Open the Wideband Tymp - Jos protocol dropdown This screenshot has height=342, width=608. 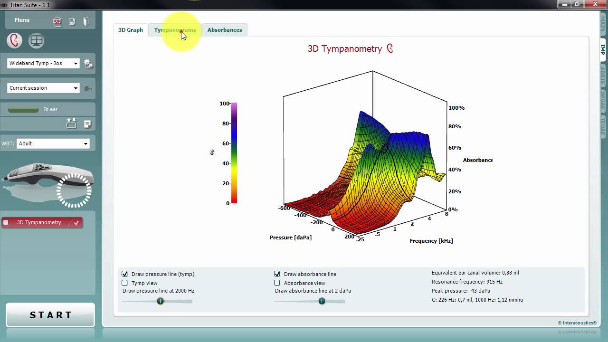pyautogui.click(x=43, y=63)
